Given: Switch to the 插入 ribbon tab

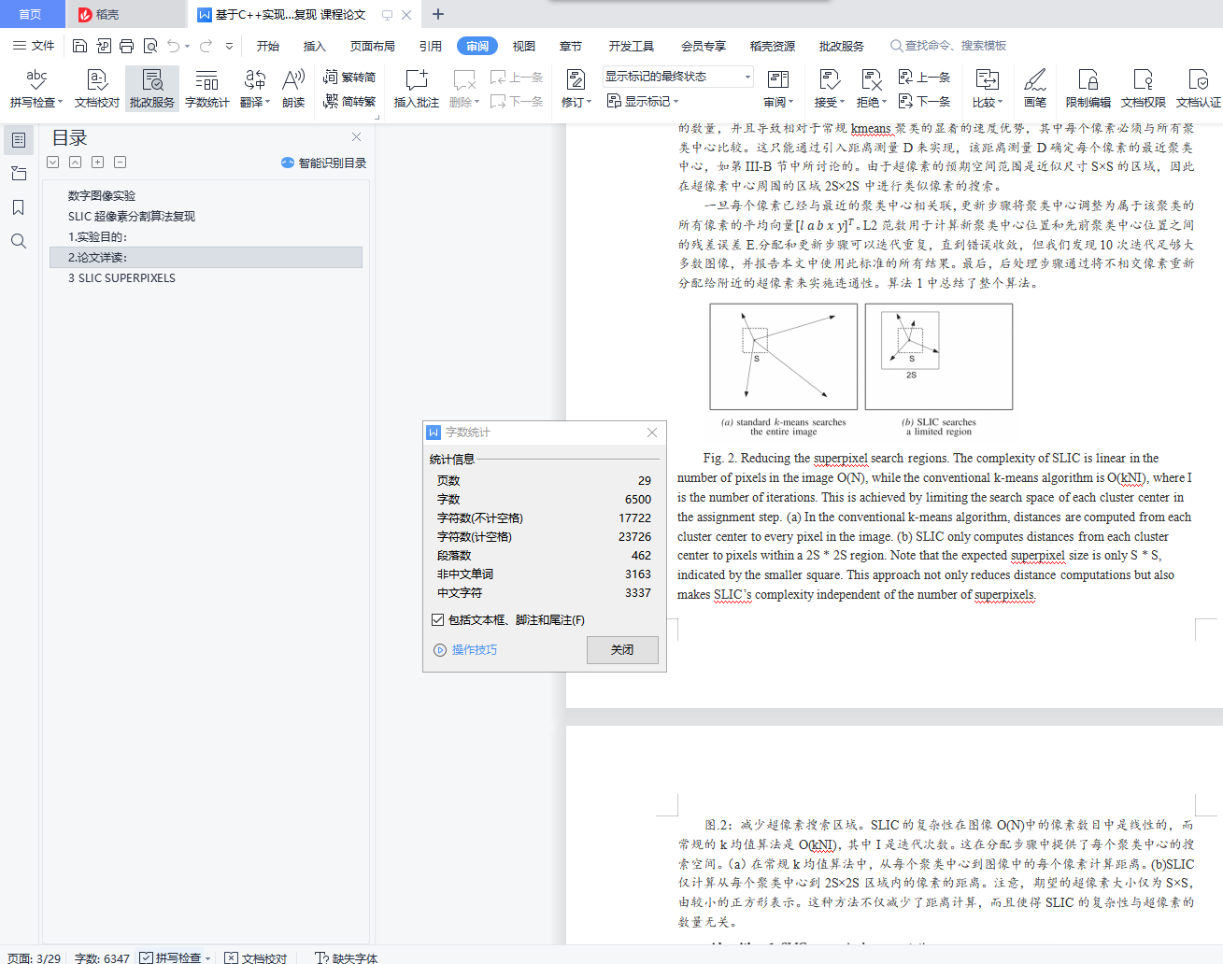Looking at the screenshot, I should [315, 46].
